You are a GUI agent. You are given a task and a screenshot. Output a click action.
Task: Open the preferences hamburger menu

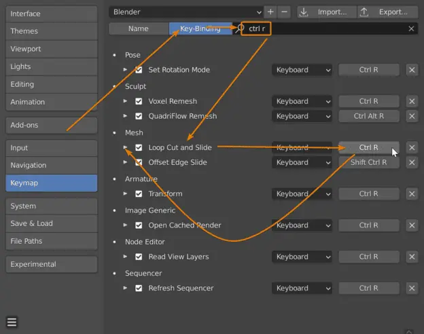[12, 322]
